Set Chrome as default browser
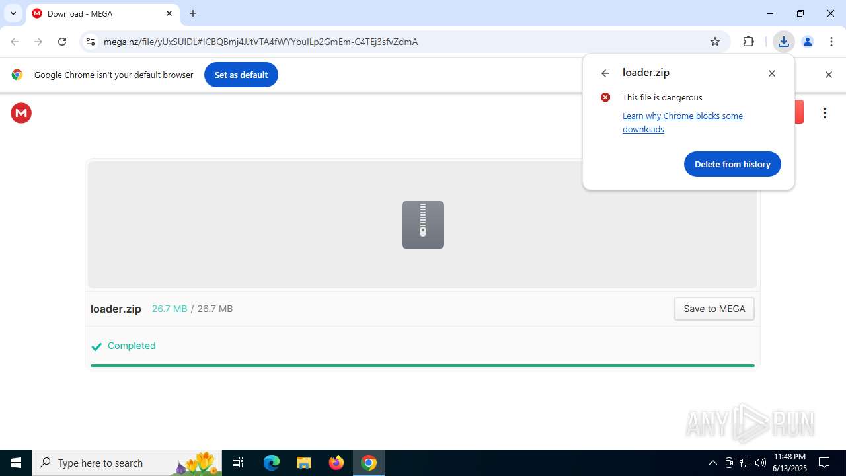Image resolution: width=846 pixels, height=476 pixels. [x=241, y=75]
